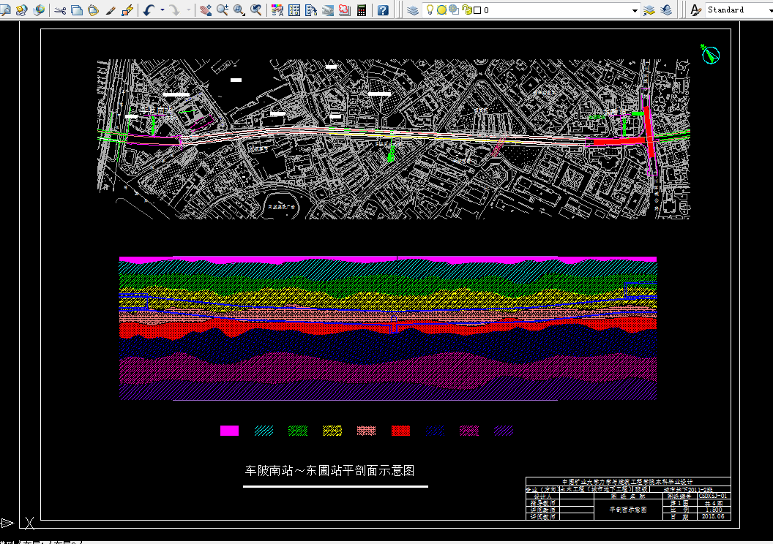Activate the Pan hand tool

pyautogui.click(x=206, y=10)
